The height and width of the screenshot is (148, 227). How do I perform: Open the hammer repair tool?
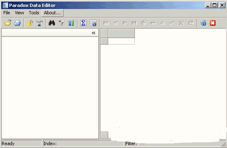coord(39,23)
